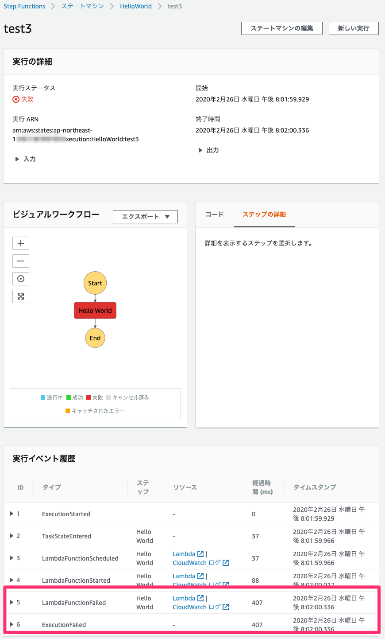
Task: Select the red Hello World node in the diagram
Action: coord(95,310)
